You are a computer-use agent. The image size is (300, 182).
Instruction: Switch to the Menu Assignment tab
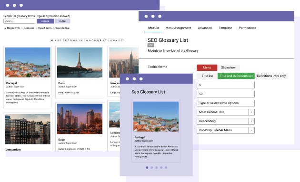tap(178, 28)
